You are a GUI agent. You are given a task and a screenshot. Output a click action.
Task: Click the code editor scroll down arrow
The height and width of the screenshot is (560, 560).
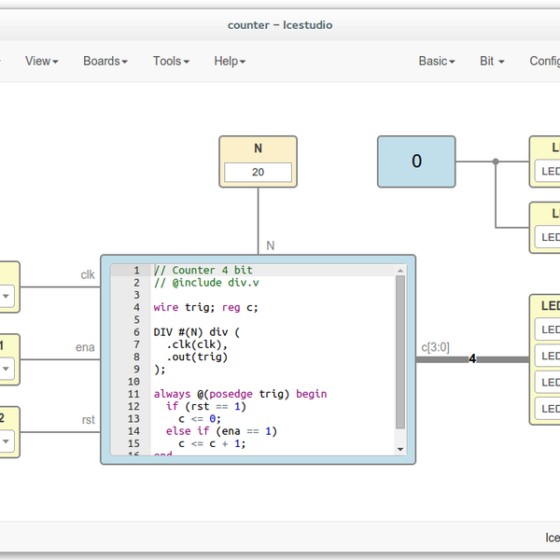(x=400, y=449)
